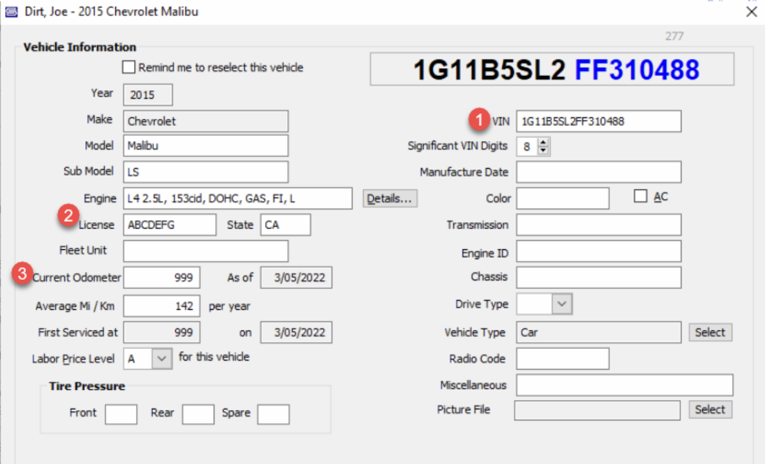The image size is (765, 464).
Task: Click the Average Mi / Km field
Action: tap(162, 306)
